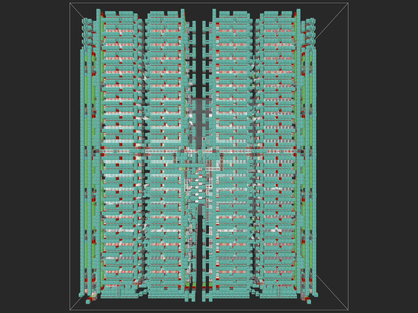Click the top-left corner of the white bounding box
Image resolution: width=418 pixels, height=313 pixels.
[70, 3]
